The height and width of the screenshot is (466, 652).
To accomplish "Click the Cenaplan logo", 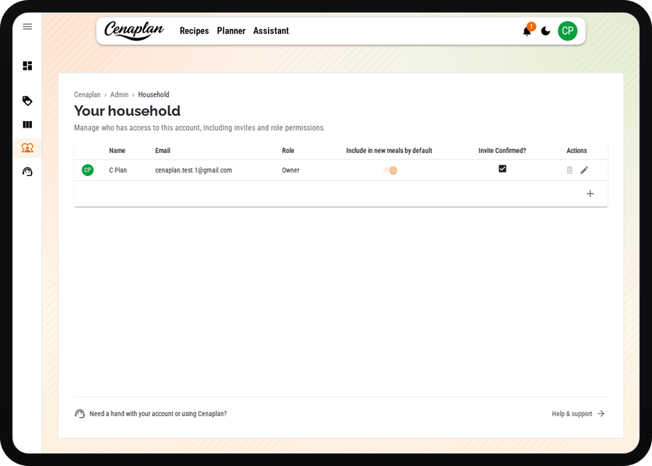I will pyautogui.click(x=134, y=30).
